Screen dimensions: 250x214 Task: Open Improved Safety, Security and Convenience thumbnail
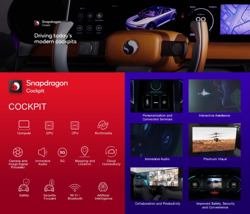coord(215,184)
